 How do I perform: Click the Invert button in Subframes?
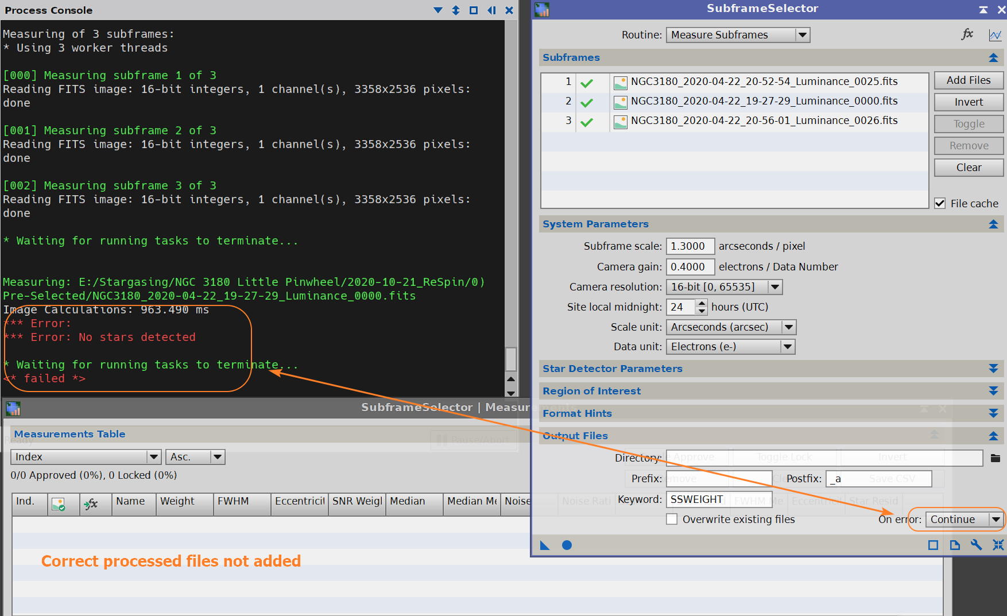(x=969, y=102)
